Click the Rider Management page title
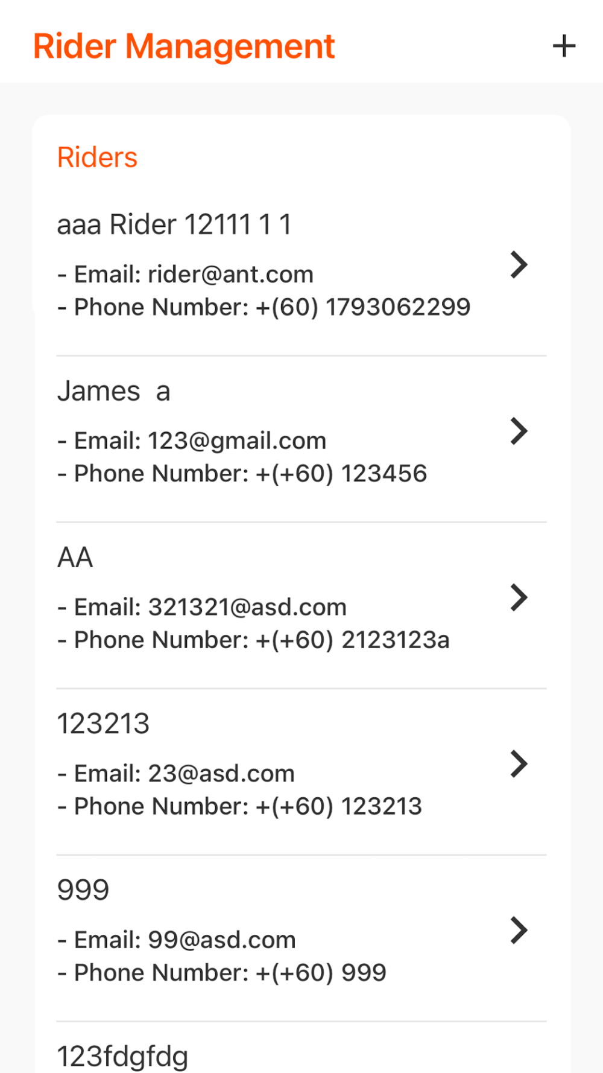Viewport: 603px width, 1073px height. pos(184,46)
